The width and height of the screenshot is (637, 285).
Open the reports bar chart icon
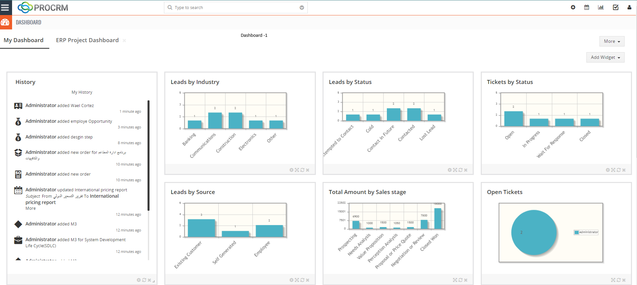pyautogui.click(x=601, y=7)
